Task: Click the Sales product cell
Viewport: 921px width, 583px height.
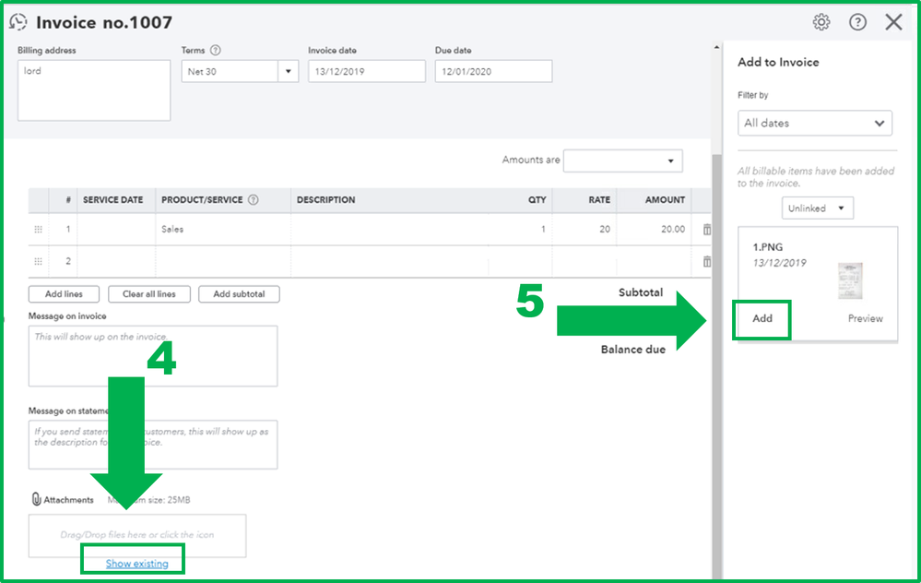Action: click(223, 229)
